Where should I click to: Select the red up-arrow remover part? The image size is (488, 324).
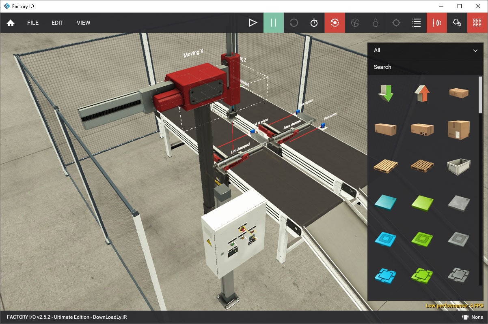422,93
